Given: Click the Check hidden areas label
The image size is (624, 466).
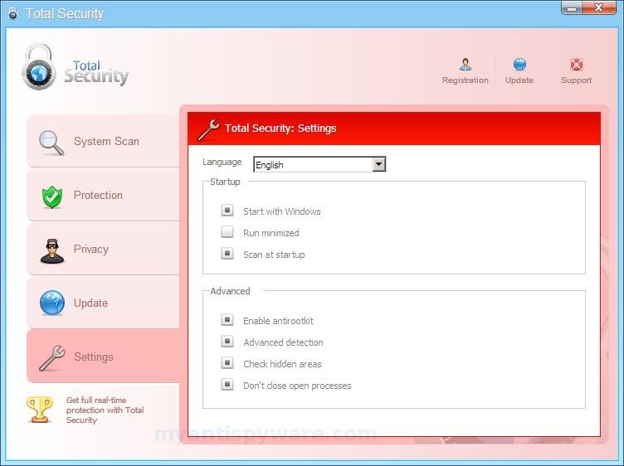Looking at the screenshot, I should pos(282,364).
